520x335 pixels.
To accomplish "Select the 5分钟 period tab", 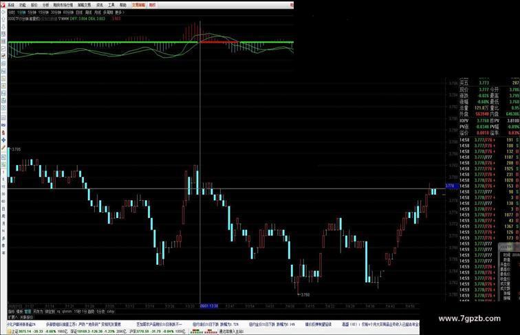I will click(x=32, y=12).
